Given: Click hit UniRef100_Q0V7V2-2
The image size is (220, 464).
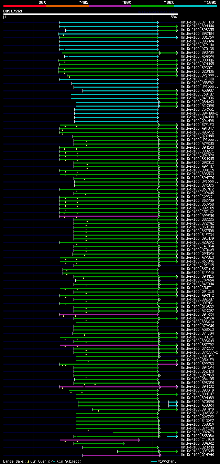Looking at the screenshot, I should click(x=199, y=413).
